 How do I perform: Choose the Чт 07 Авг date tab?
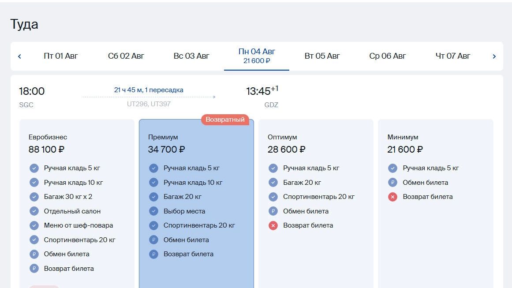tap(453, 56)
